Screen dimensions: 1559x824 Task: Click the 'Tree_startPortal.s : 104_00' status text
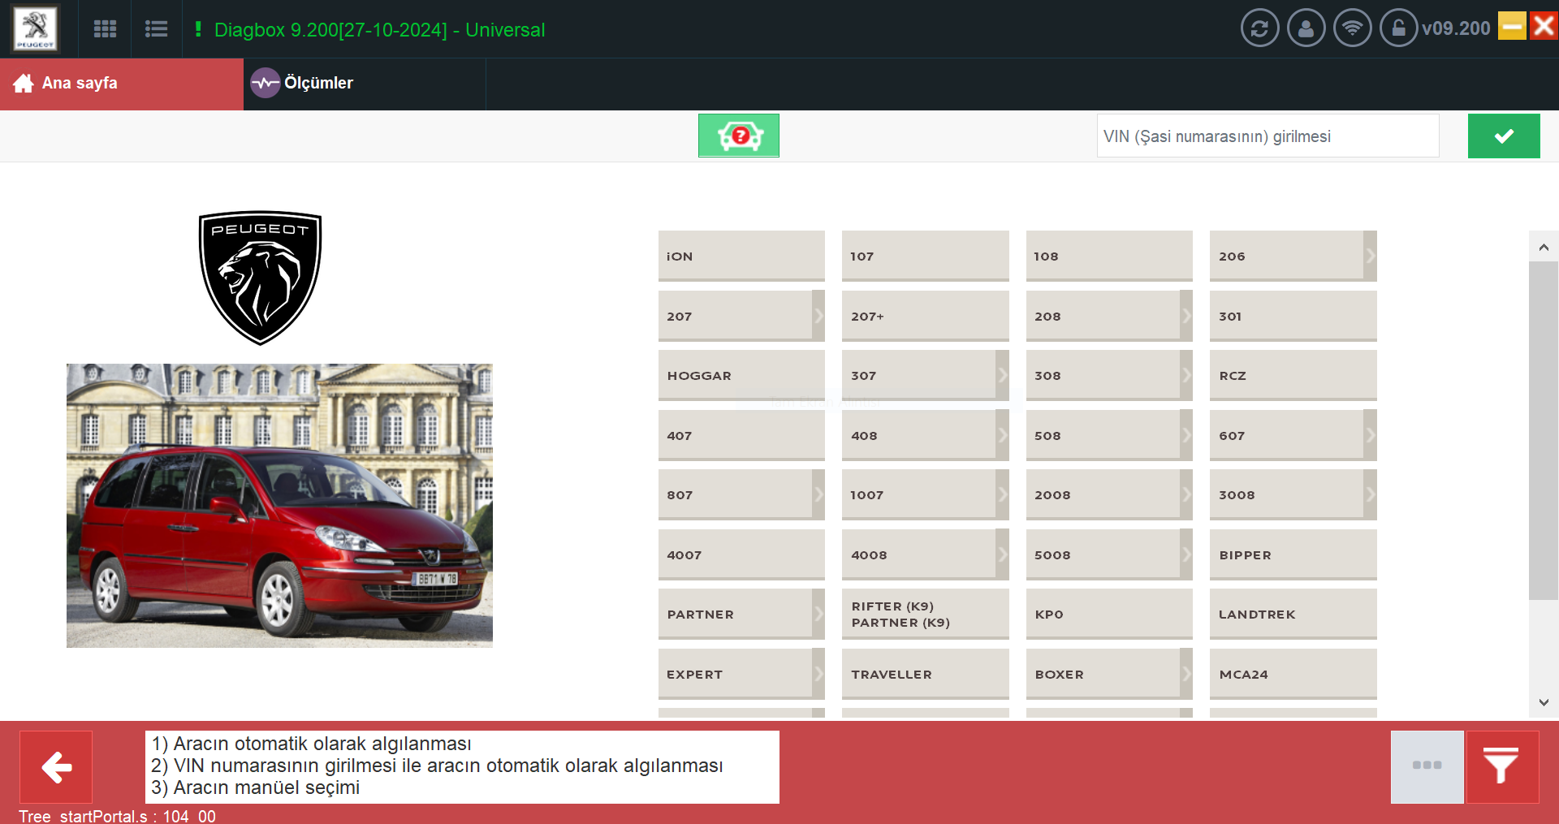tap(118, 816)
